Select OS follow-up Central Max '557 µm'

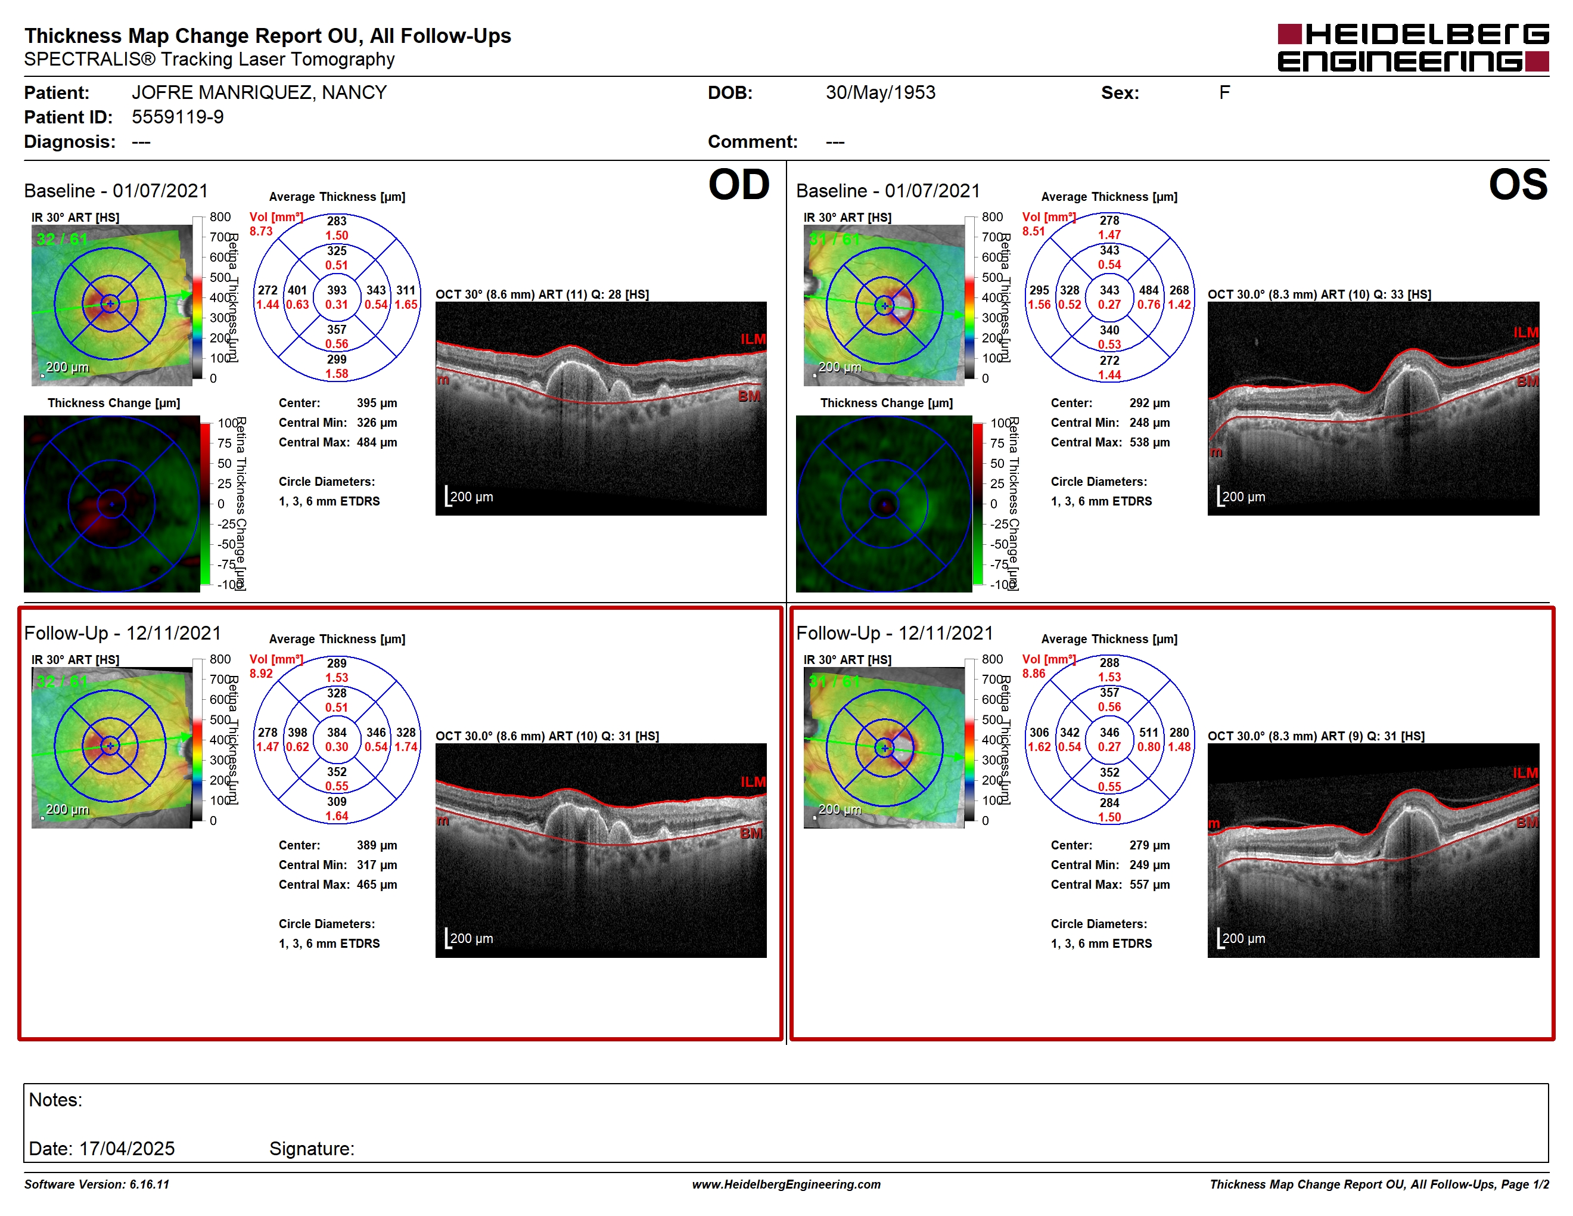[1149, 885]
